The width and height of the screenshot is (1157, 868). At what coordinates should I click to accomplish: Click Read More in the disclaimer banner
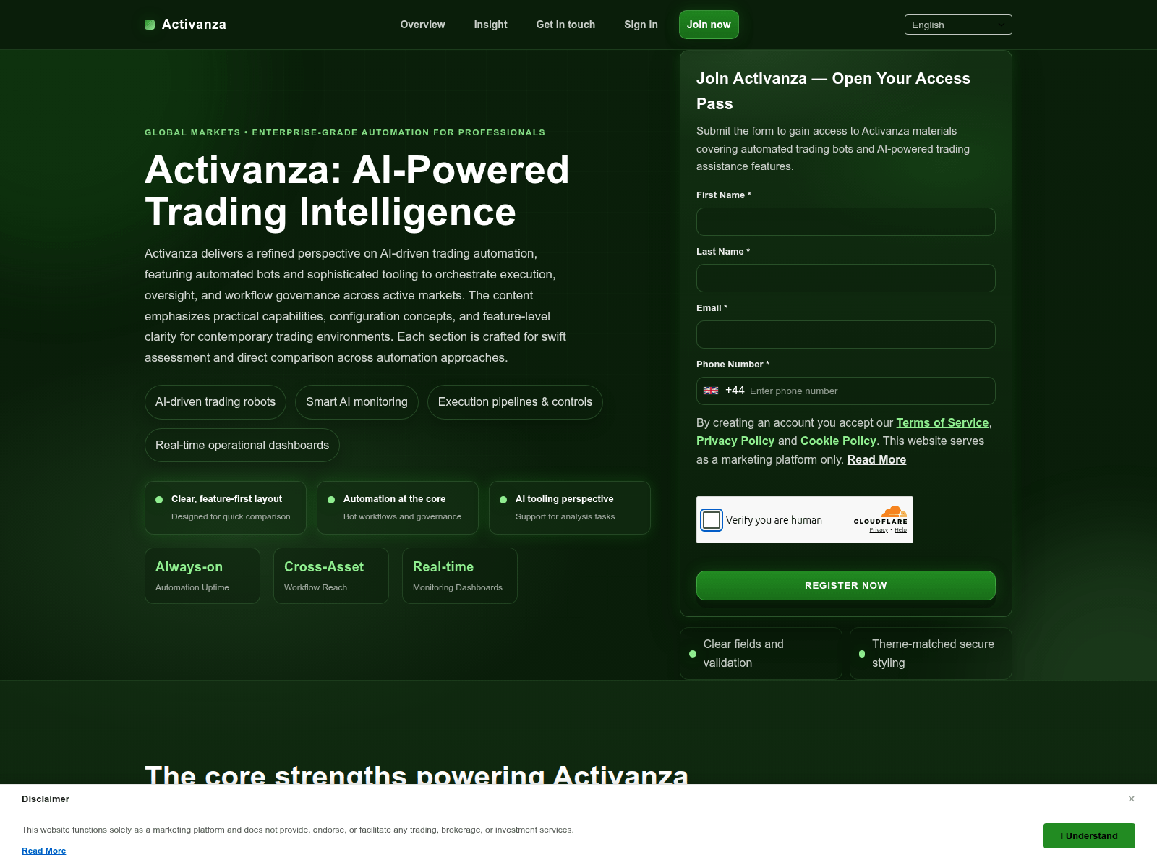(x=43, y=851)
